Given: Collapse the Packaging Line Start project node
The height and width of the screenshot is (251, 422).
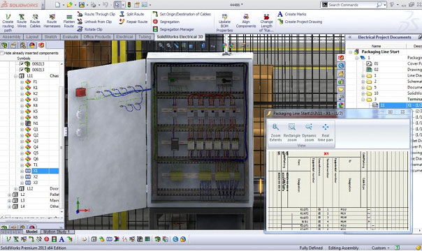Looking at the screenshot, I should 351,52.
